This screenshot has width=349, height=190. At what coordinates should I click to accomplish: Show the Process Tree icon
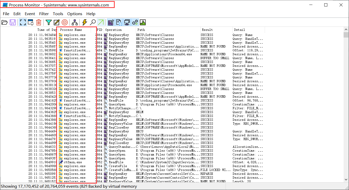tap(75, 22)
